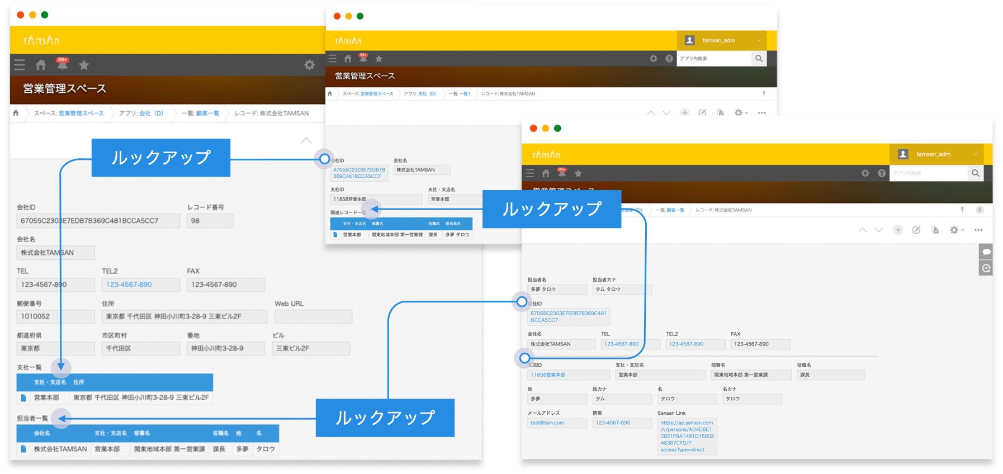
Task: Click the 支社 (D) breadcrumb in middle window
Action: coord(427,94)
